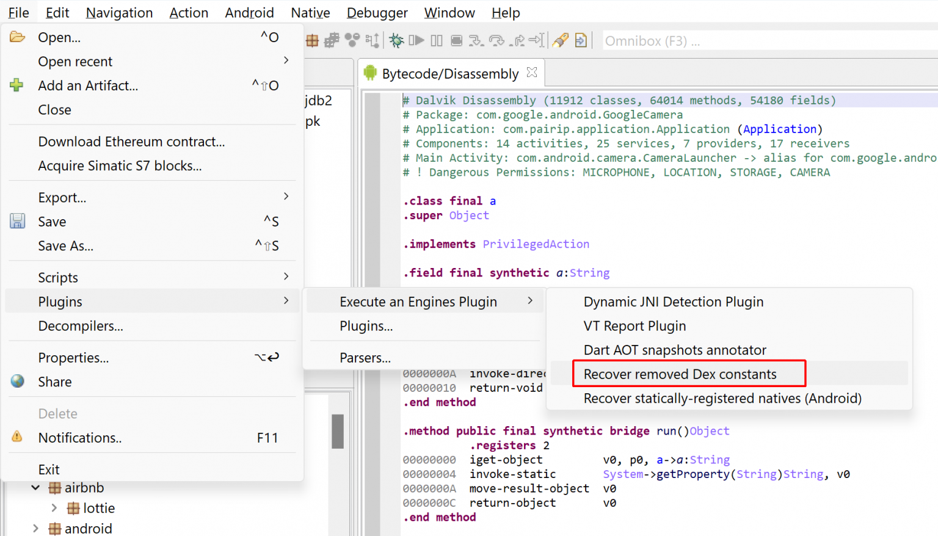The height and width of the screenshot is (536, 938).
Task: Click the Resume execution icon
Action: pos(418,40)
